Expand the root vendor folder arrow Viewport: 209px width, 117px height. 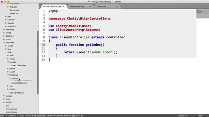4,102
